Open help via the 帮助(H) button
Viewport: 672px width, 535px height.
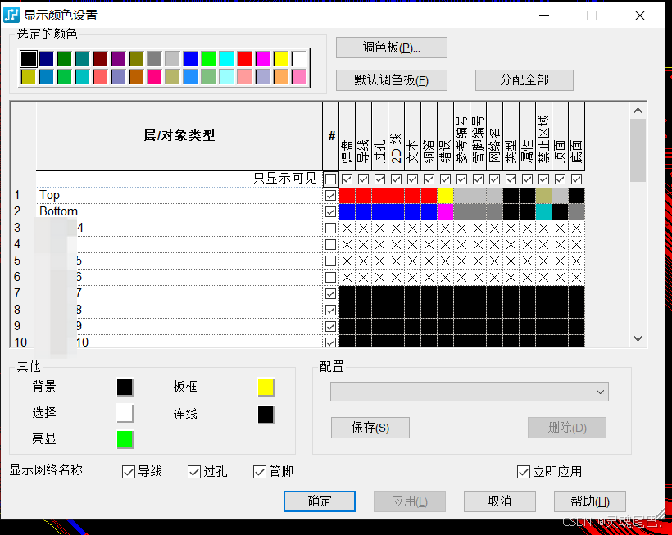click(589, 501)
